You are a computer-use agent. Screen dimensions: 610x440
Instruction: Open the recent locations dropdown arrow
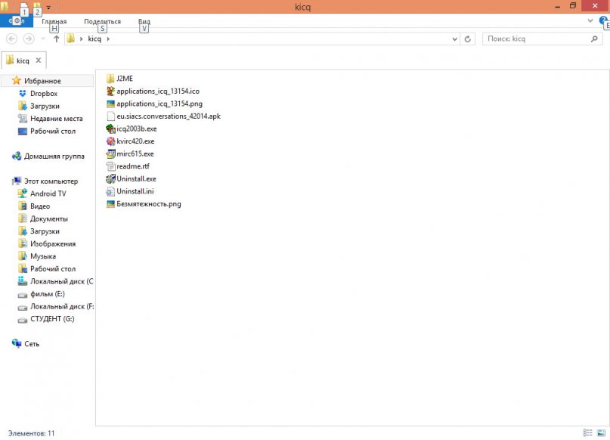(x=43, y=39)
